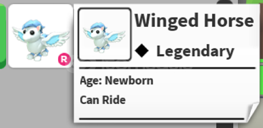Click empty tooltip space below Can Ride

pyautogui.click(x=162, y=111)
